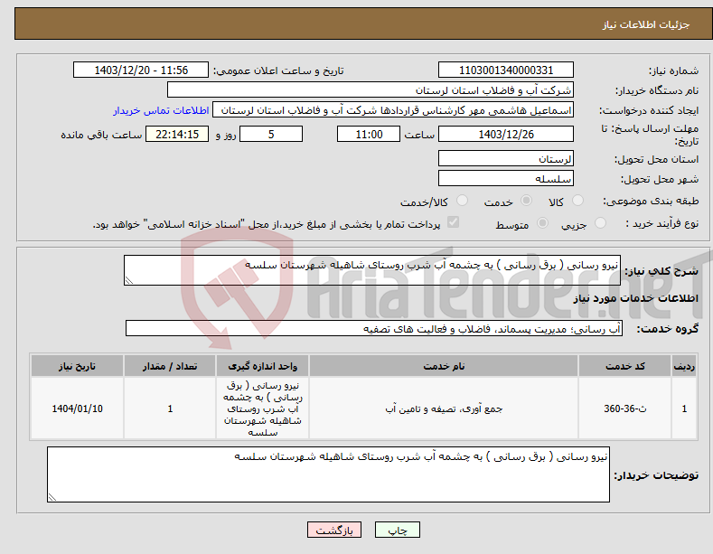Click the توضیحات خریدار text area
Viewport: 713px width, 554px height.
click(x=328, y=474)
